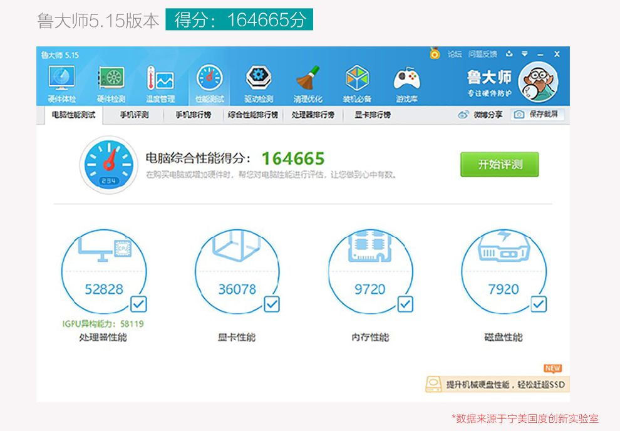Uncheck the 显卡性能 checkbox
The height and width of the screenshot is (431, 620).
point(272,304)
